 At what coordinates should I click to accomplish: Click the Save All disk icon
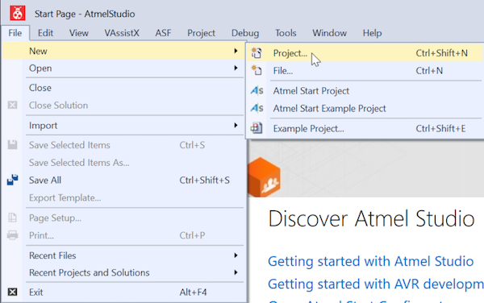point(13,180)
